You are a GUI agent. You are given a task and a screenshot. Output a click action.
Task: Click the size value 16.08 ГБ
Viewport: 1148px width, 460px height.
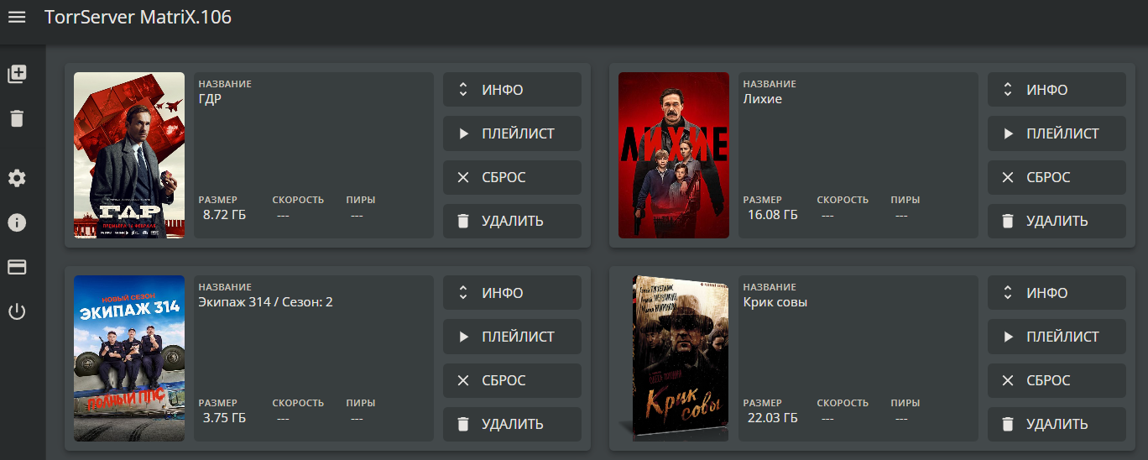coord(773,215)
